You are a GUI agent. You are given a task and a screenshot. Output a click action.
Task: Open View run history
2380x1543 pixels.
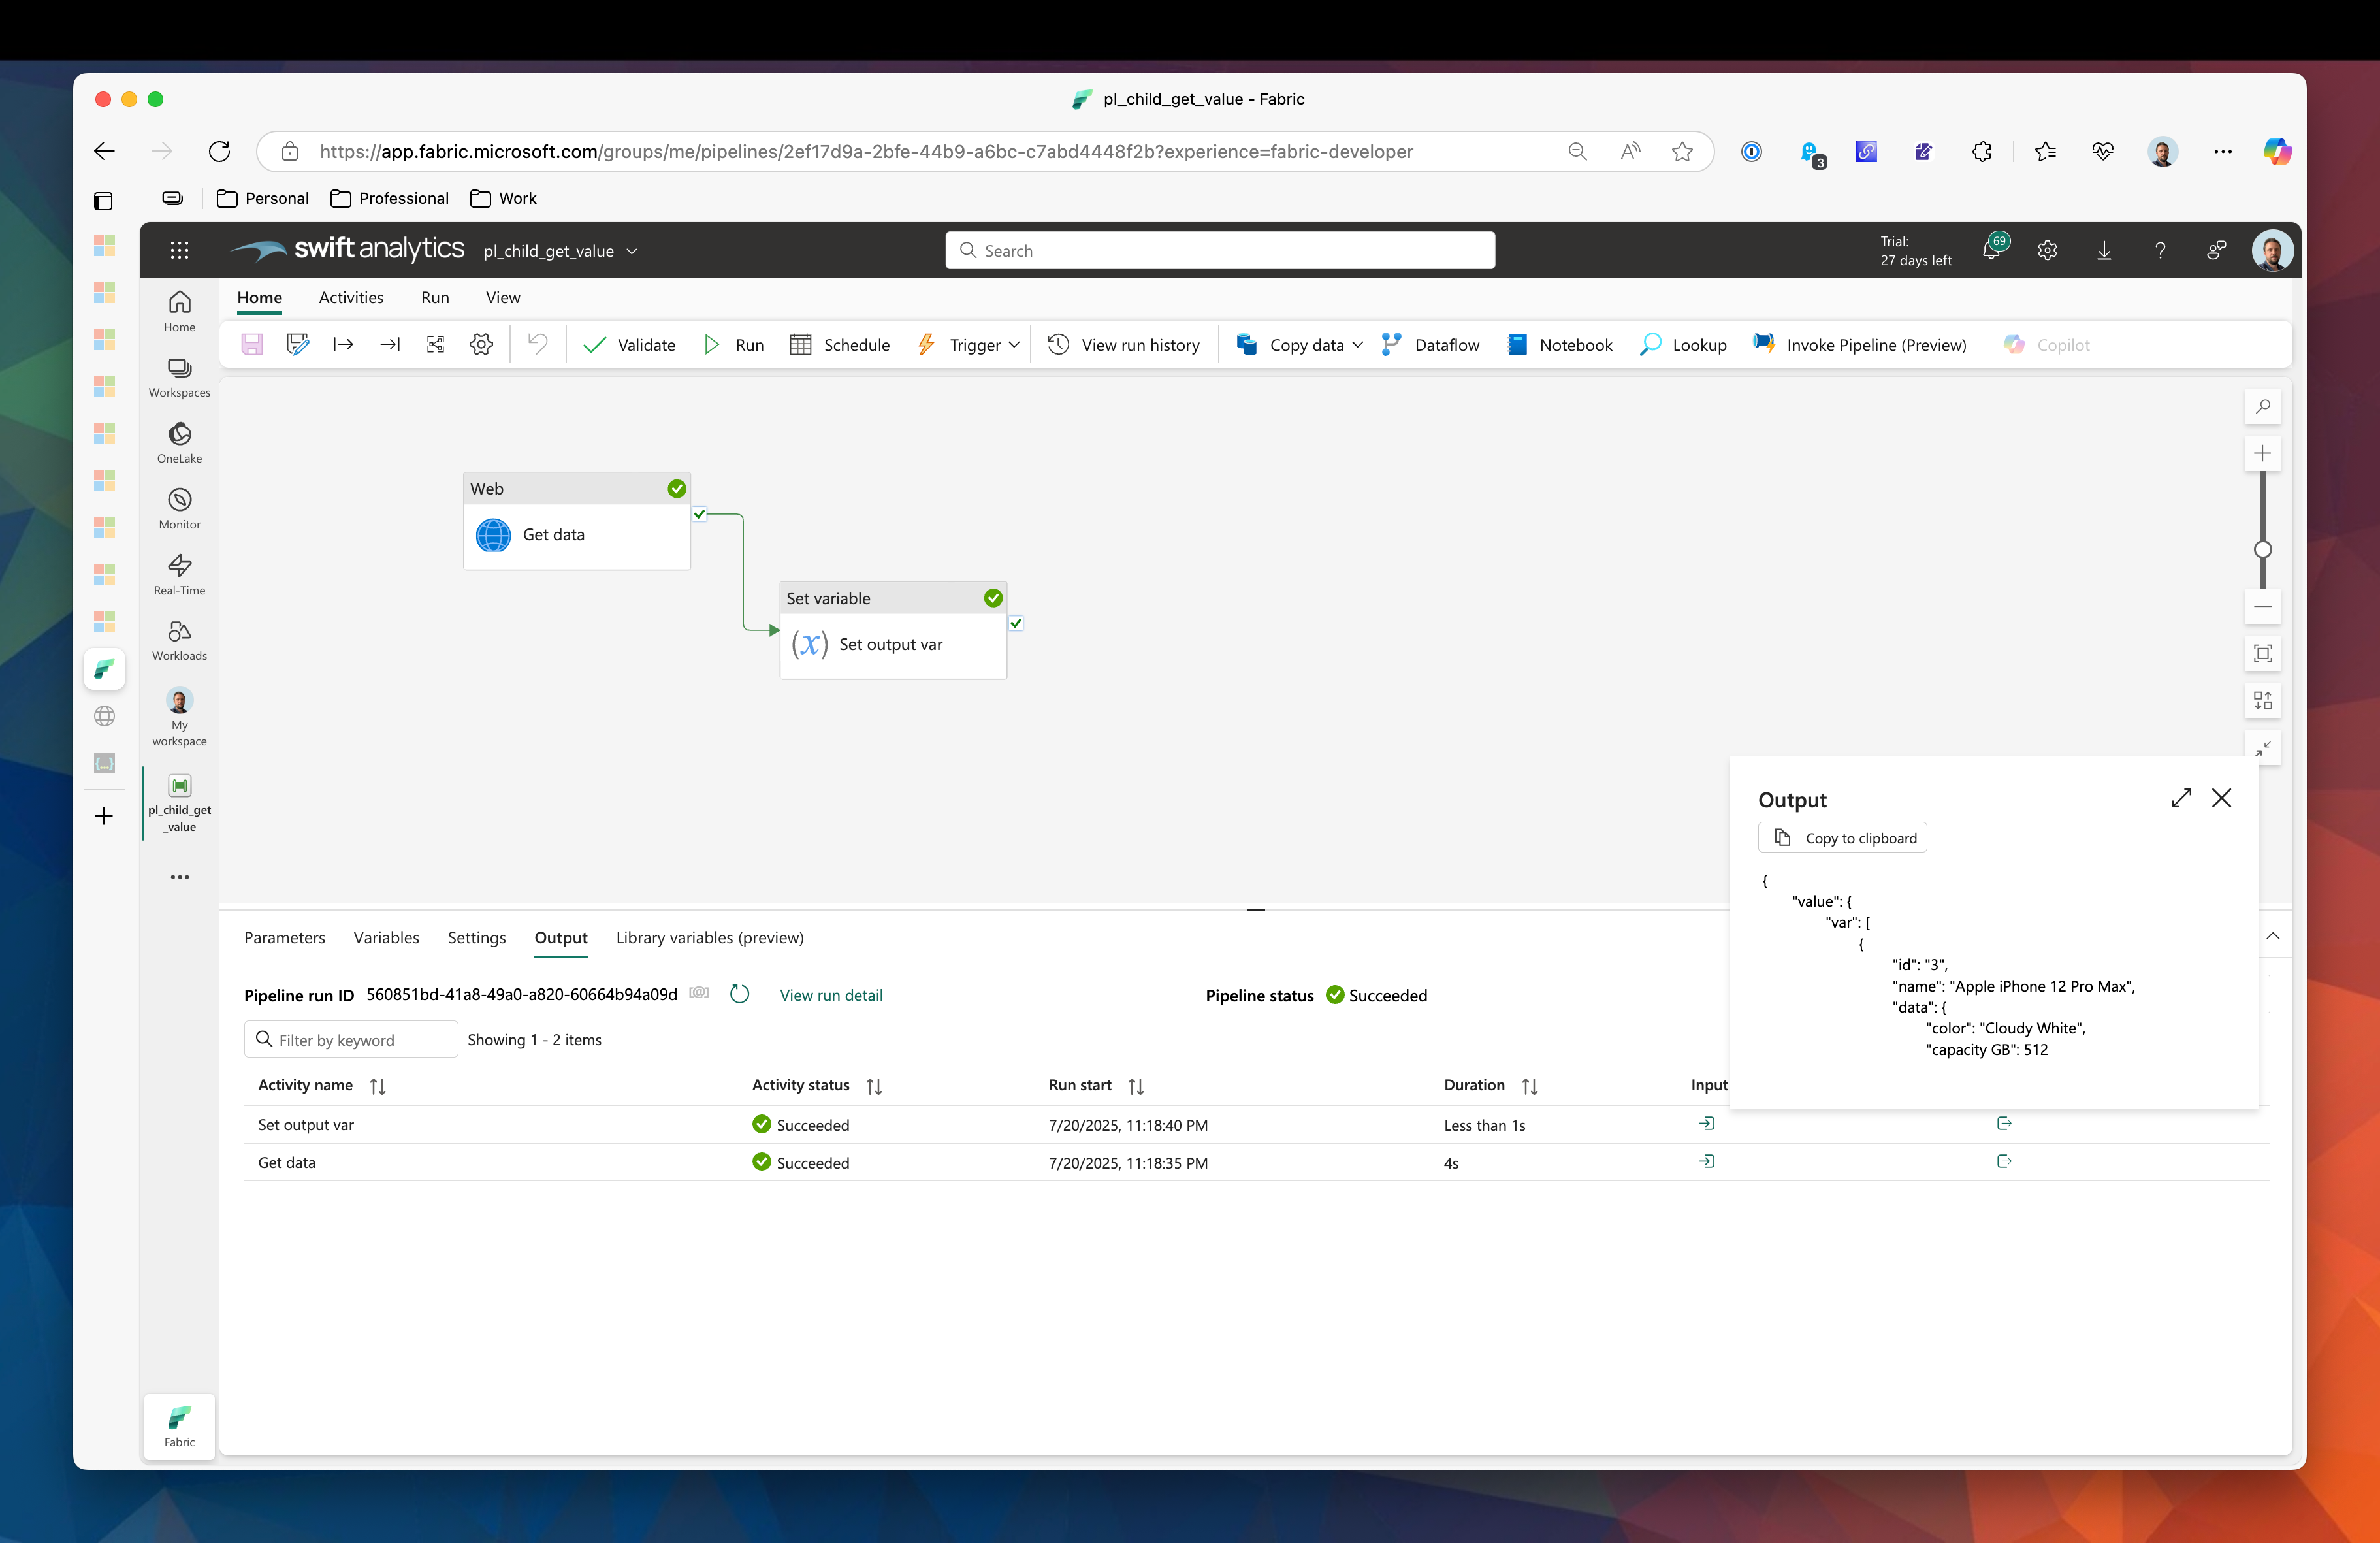pyautogui.click(x=1124, y=345)
